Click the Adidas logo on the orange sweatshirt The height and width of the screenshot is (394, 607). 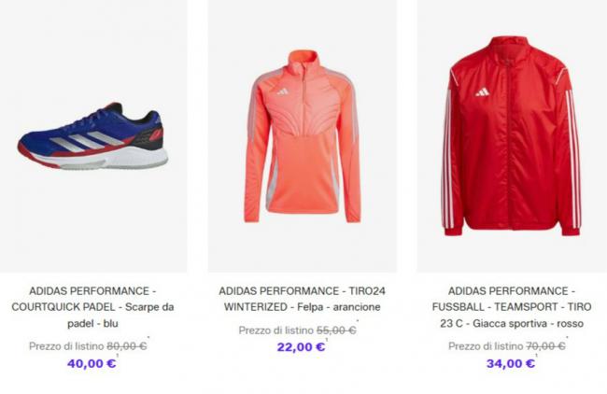coord(283,91)
